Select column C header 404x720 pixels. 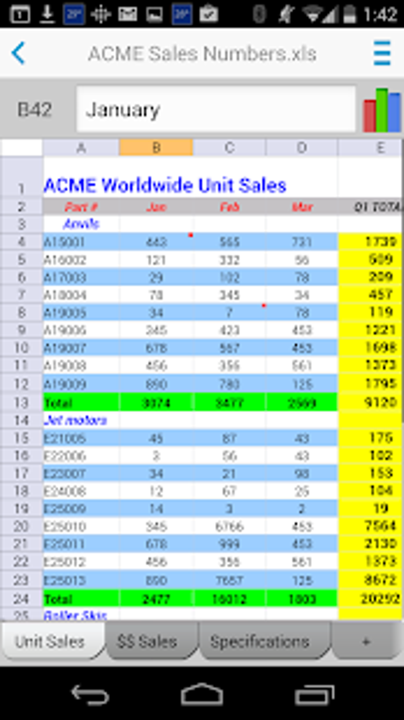pos(230,148)
